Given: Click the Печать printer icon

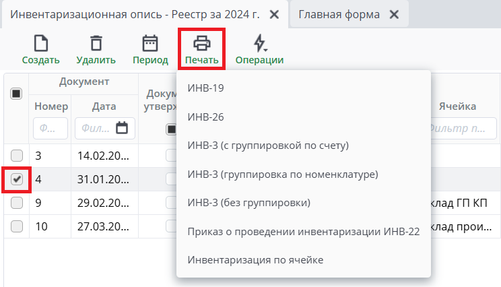Looking at the screenshot, I should click(x=201, y=43).
